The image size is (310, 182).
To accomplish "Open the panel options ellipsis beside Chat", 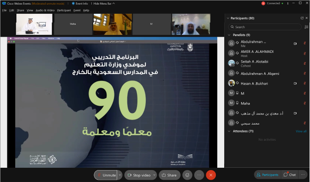I will click(x=303, y=175).
